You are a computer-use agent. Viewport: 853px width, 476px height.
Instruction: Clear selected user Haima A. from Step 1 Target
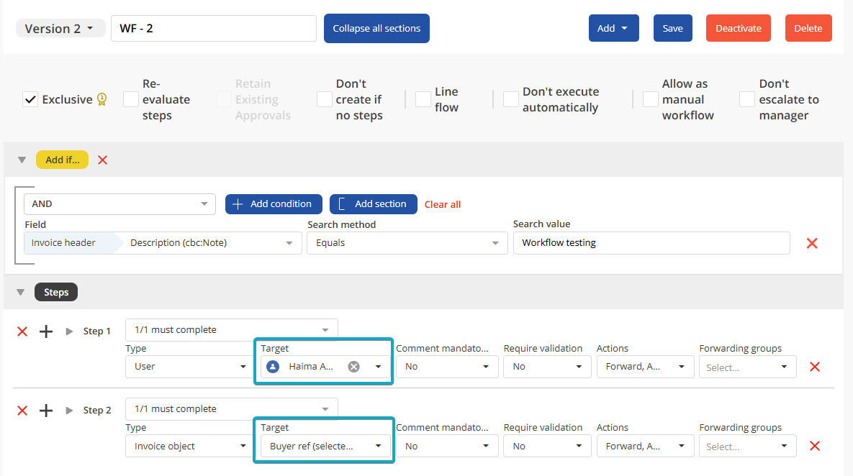coord(353,366)
